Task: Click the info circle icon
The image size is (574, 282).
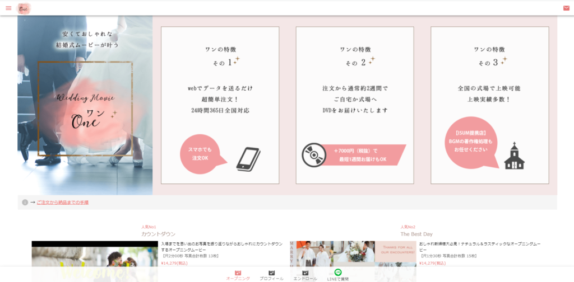Action: point(25,203)
